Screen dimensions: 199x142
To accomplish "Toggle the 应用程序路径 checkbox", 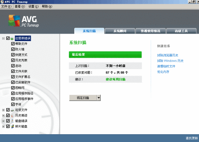I will (13, 93).
